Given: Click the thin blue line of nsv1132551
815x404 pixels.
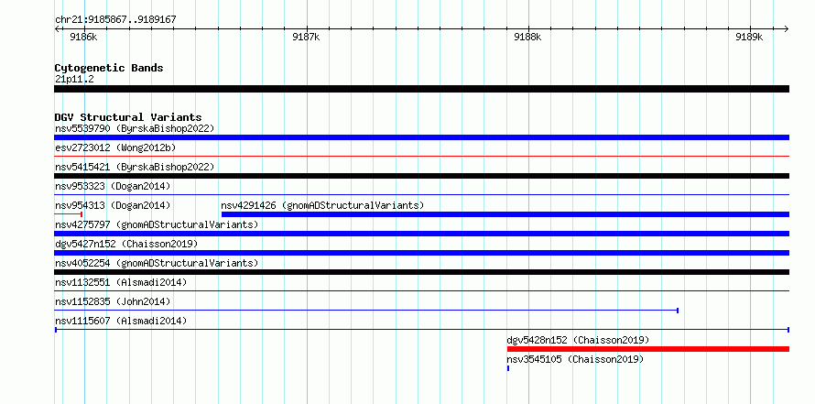Looking at the screenshot, I should pos(421,291).
